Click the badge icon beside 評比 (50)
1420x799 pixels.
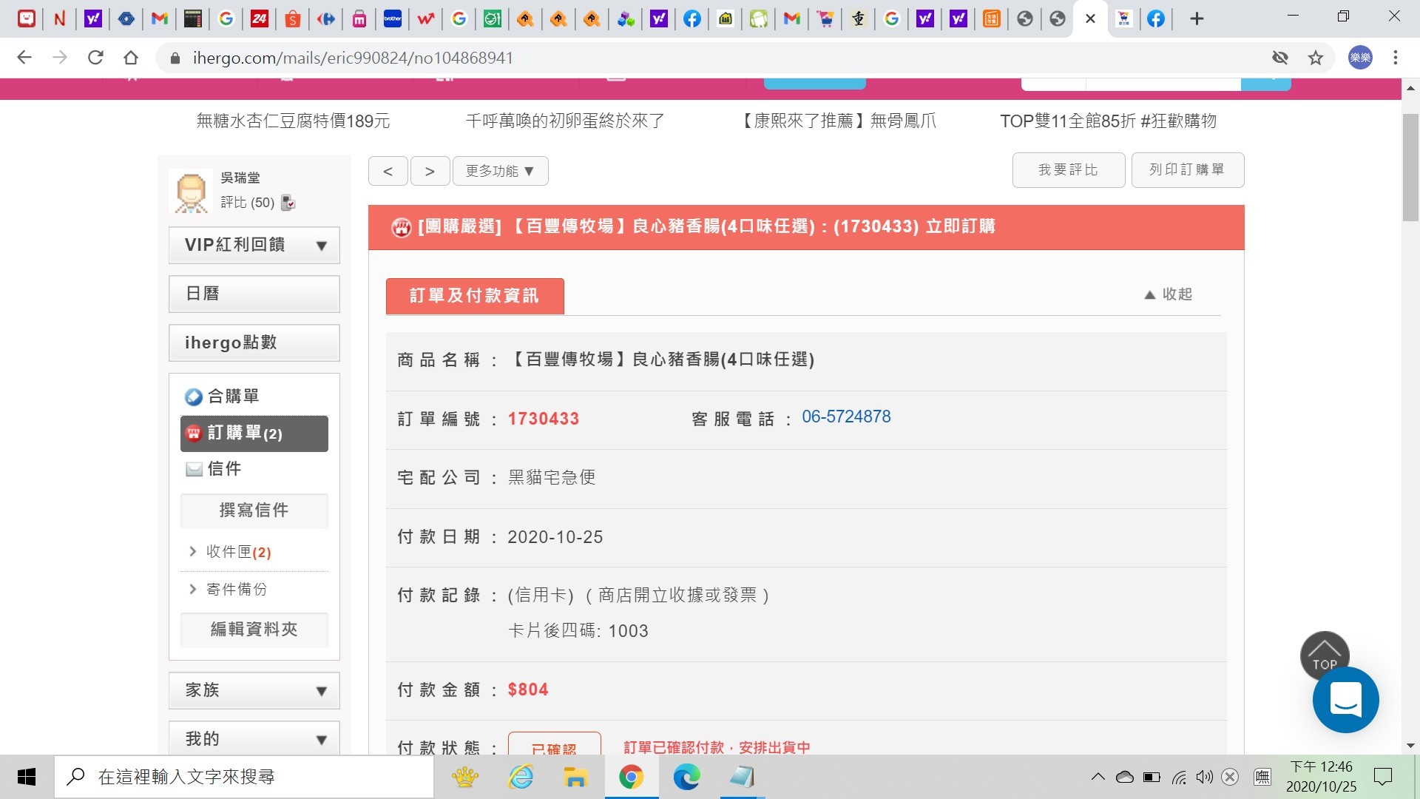[x=288, y=202]
